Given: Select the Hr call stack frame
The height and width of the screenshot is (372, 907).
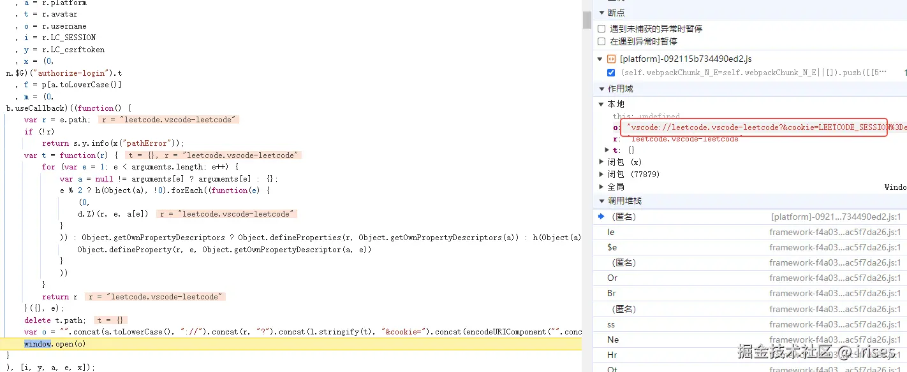Looking at the screenshot, I should pos(750,355).
